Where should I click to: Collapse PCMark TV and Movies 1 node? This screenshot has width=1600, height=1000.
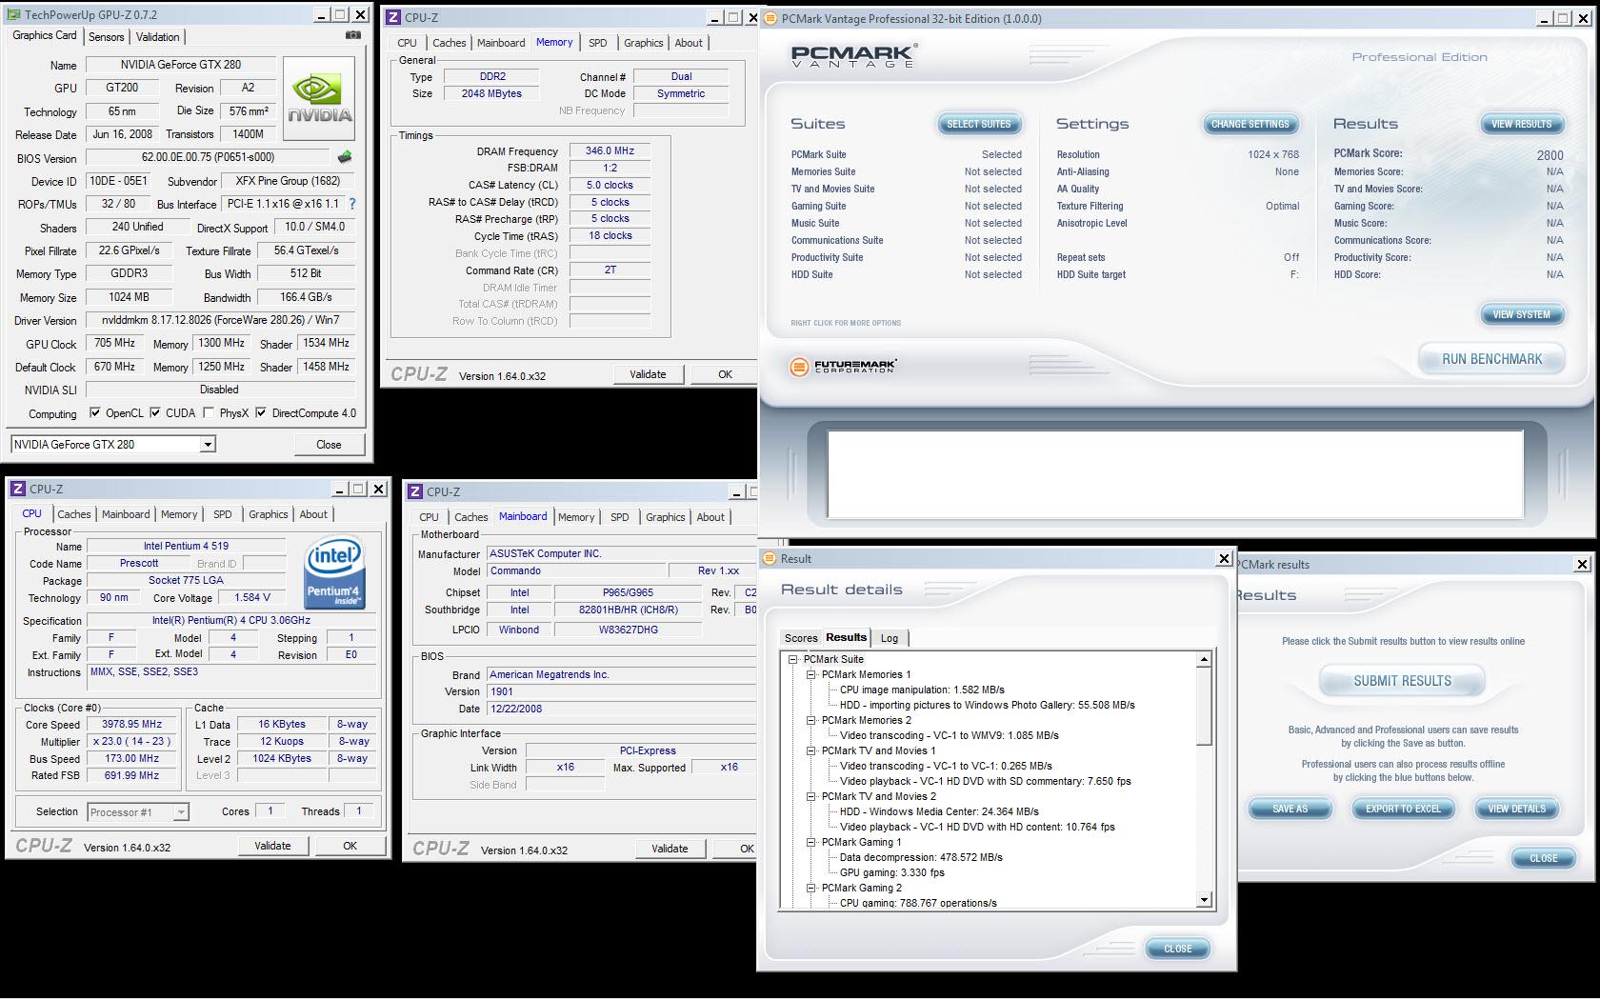click(x=811, y=750)
